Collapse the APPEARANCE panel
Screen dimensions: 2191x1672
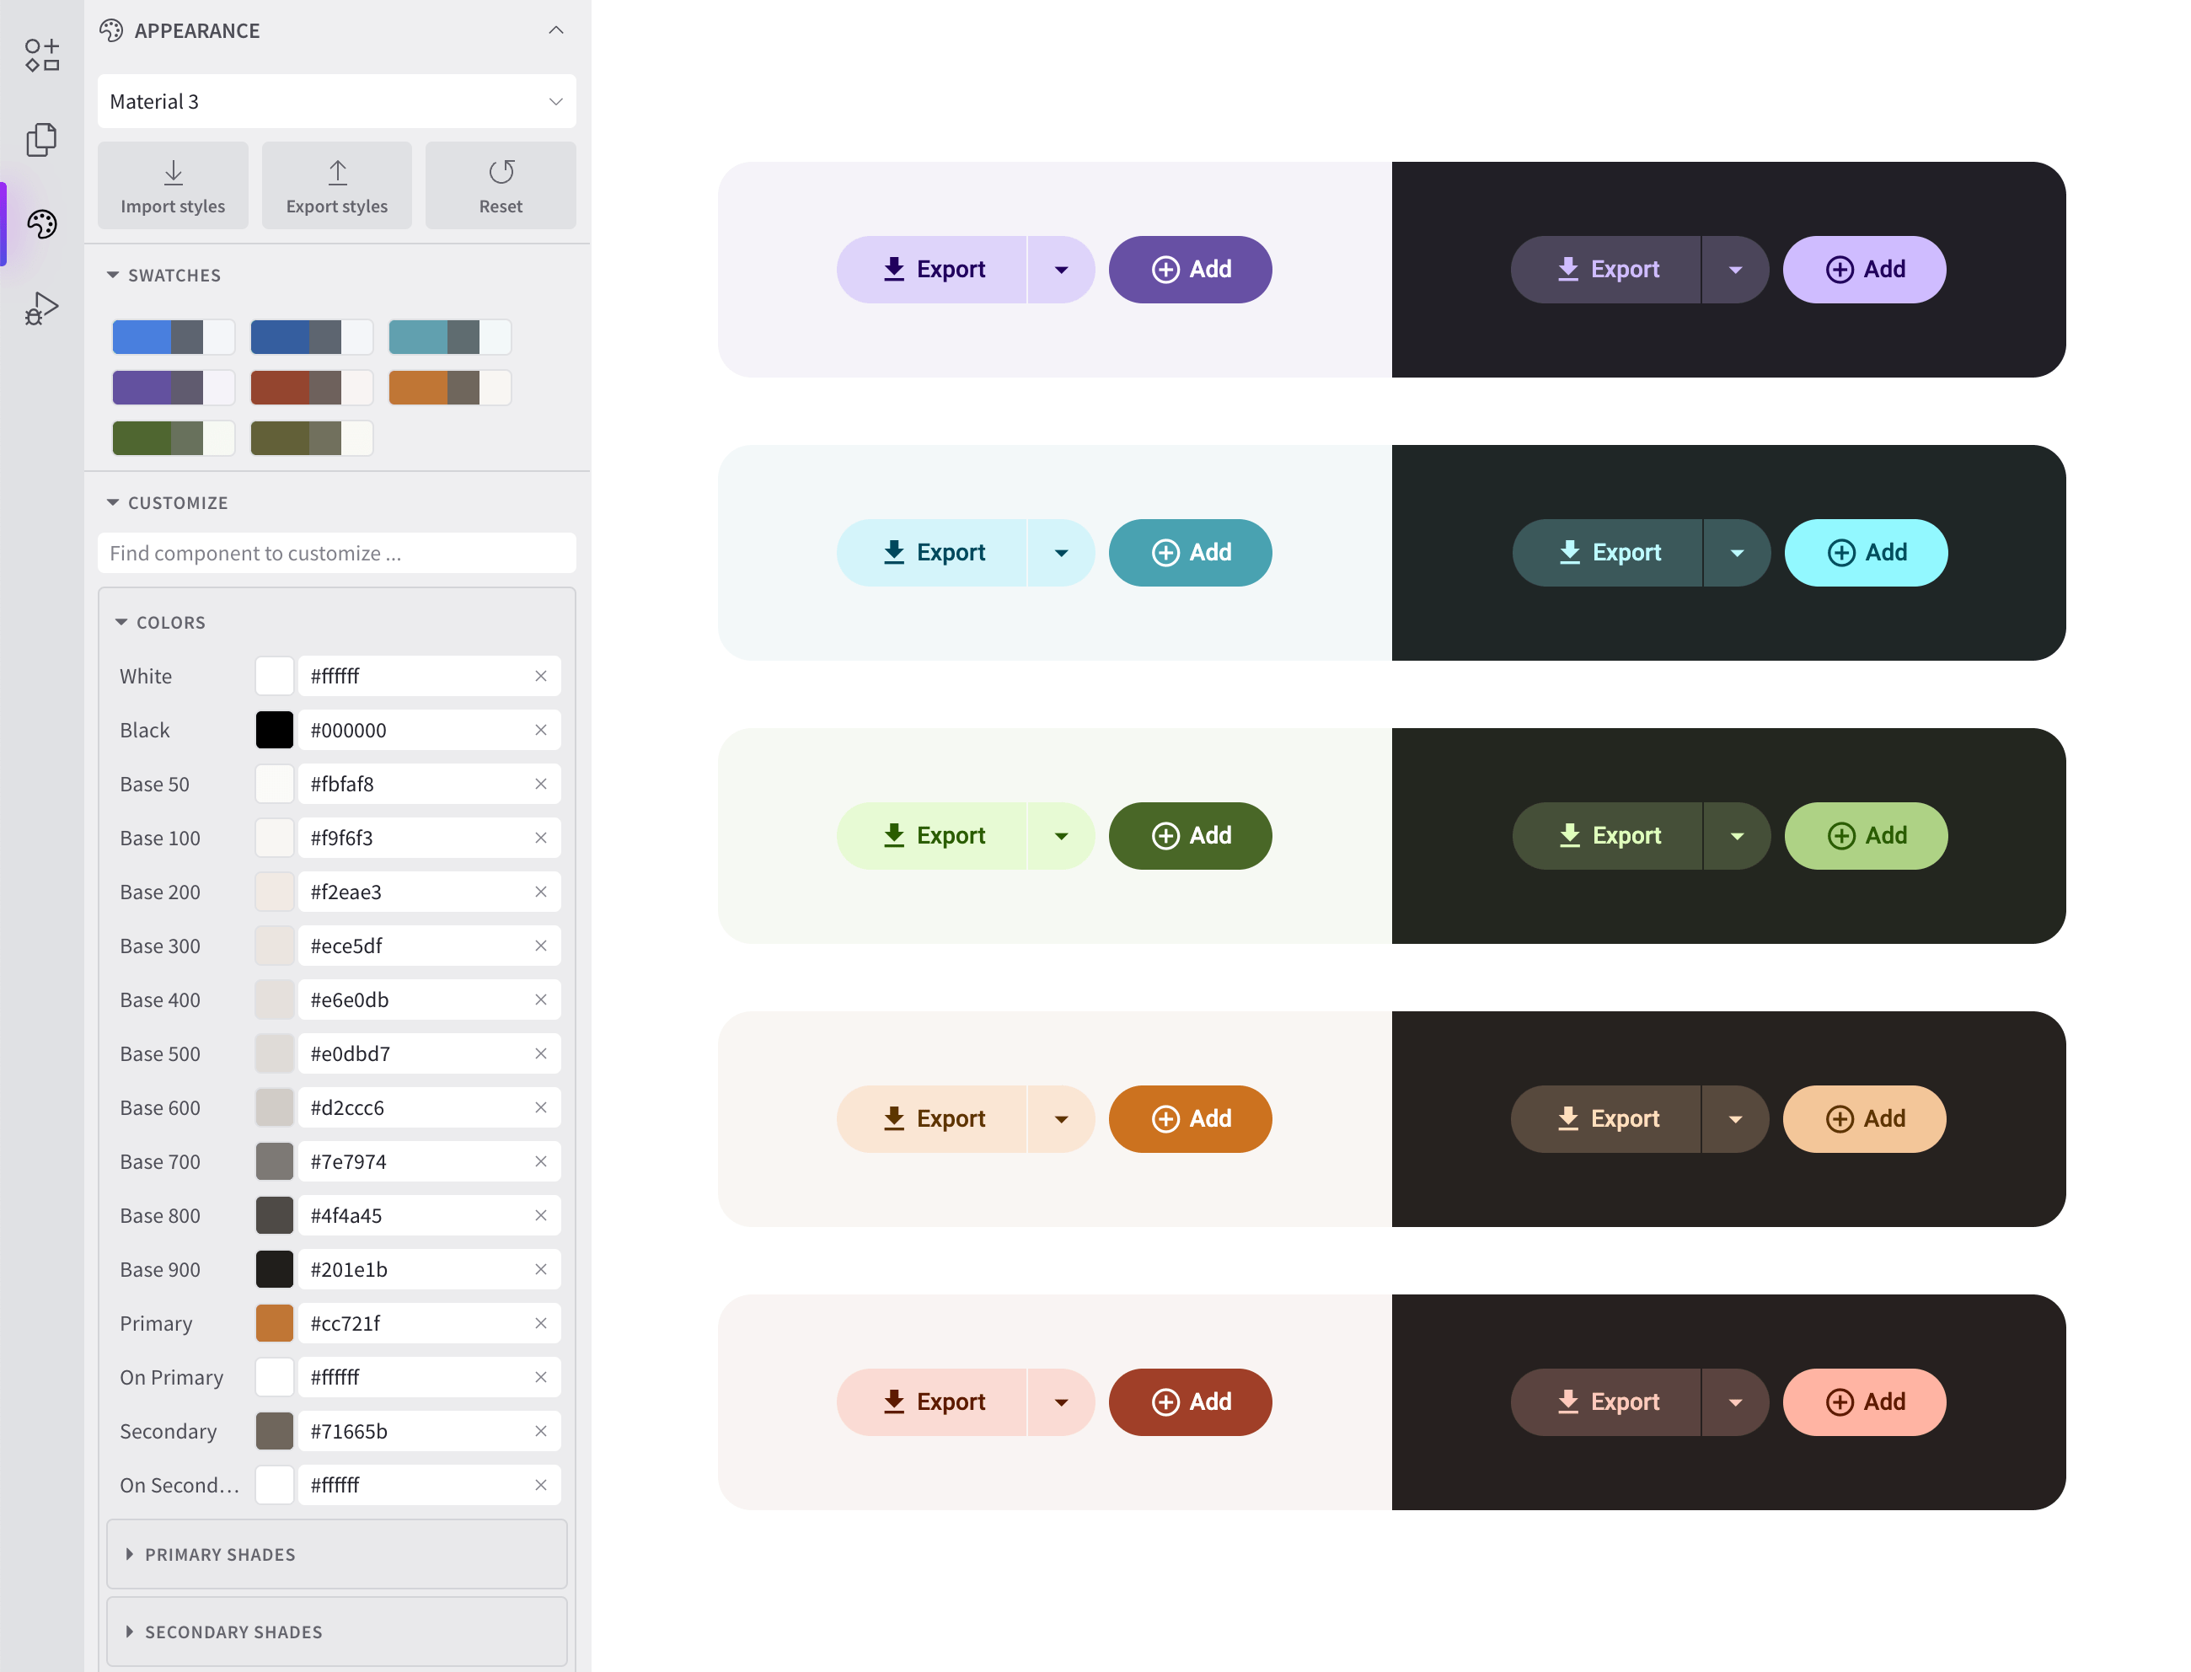point(556,29)
